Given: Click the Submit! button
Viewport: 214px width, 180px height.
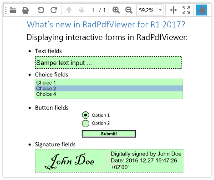Looking at the screenshot, I should tap(109, 134).
